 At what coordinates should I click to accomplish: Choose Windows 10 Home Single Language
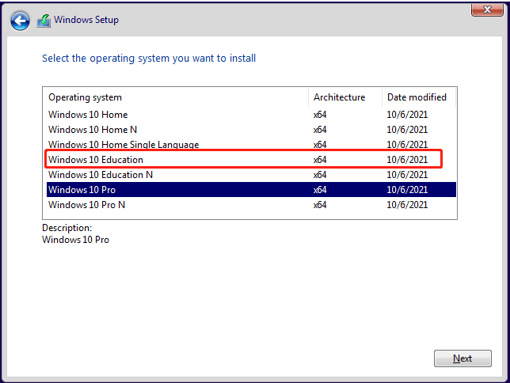[251, 144]
